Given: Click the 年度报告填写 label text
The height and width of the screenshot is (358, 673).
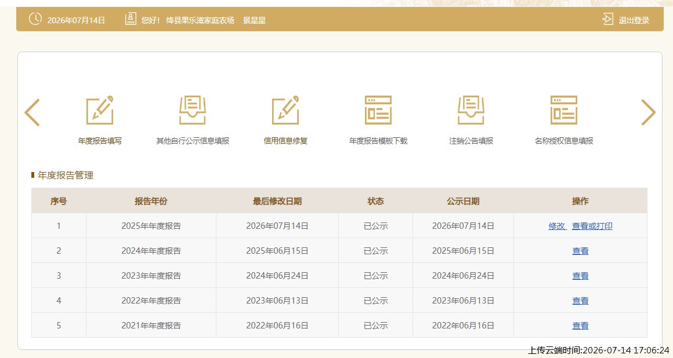Looking at the screenshot, I should [x=100, y=141].
